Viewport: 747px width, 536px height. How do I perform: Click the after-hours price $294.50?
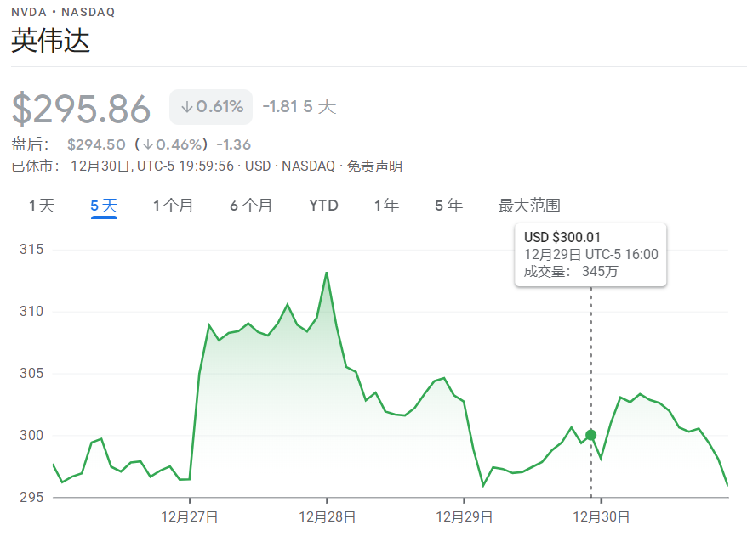(x=96, y=144)
